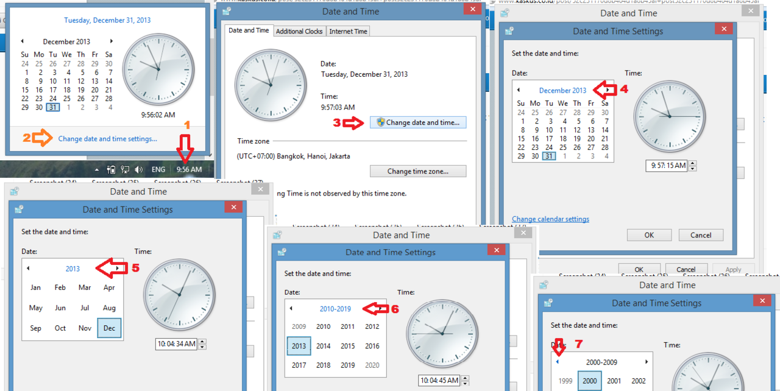780x391 pixels.
Task: Open the network icon in system tray
Action: tap(125, 170)
